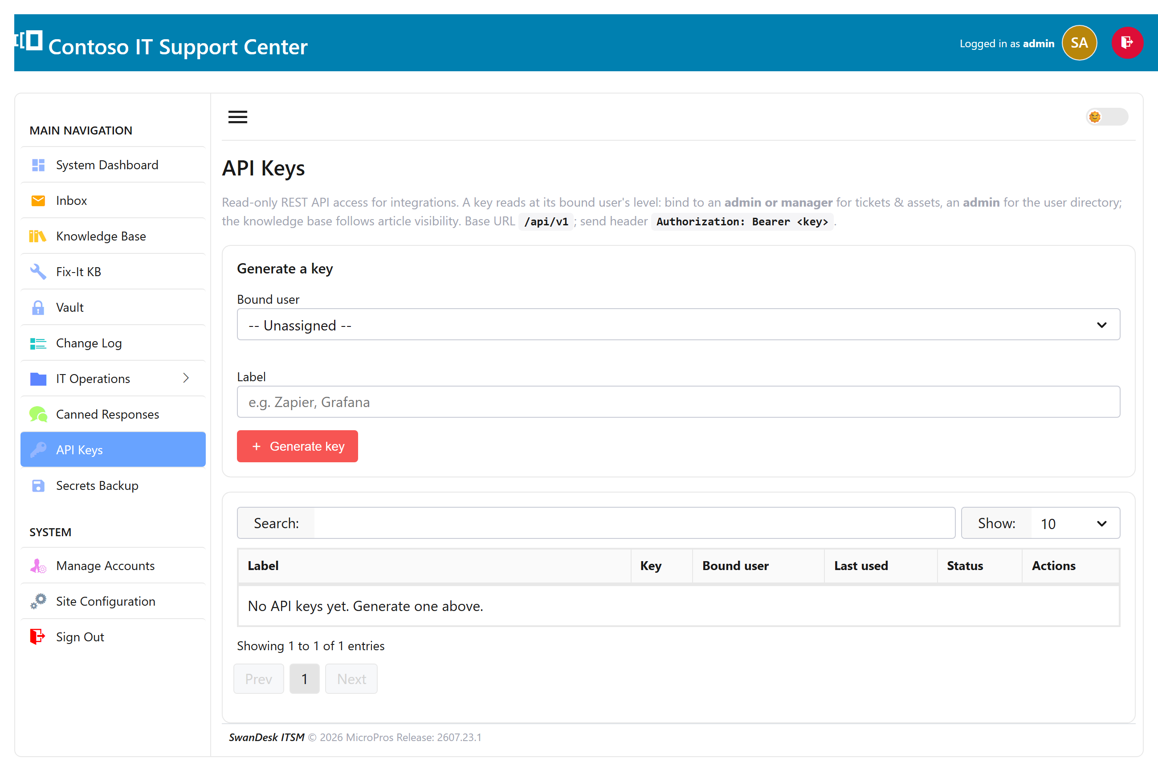Sort by the Status column header

point(980,566)
